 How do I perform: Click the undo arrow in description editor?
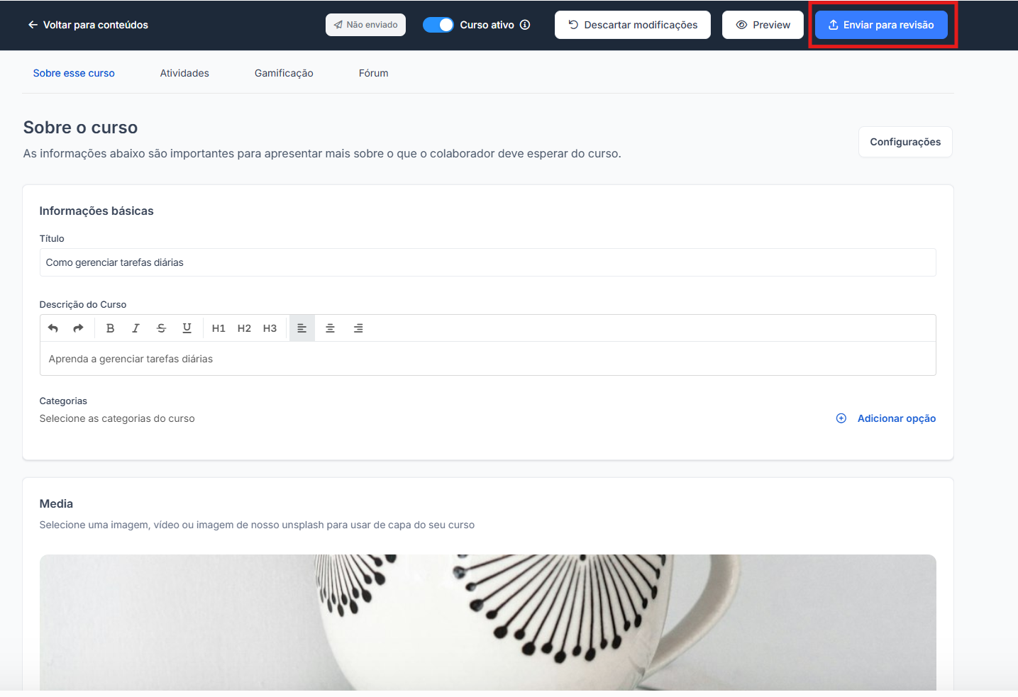coord(53,328)
